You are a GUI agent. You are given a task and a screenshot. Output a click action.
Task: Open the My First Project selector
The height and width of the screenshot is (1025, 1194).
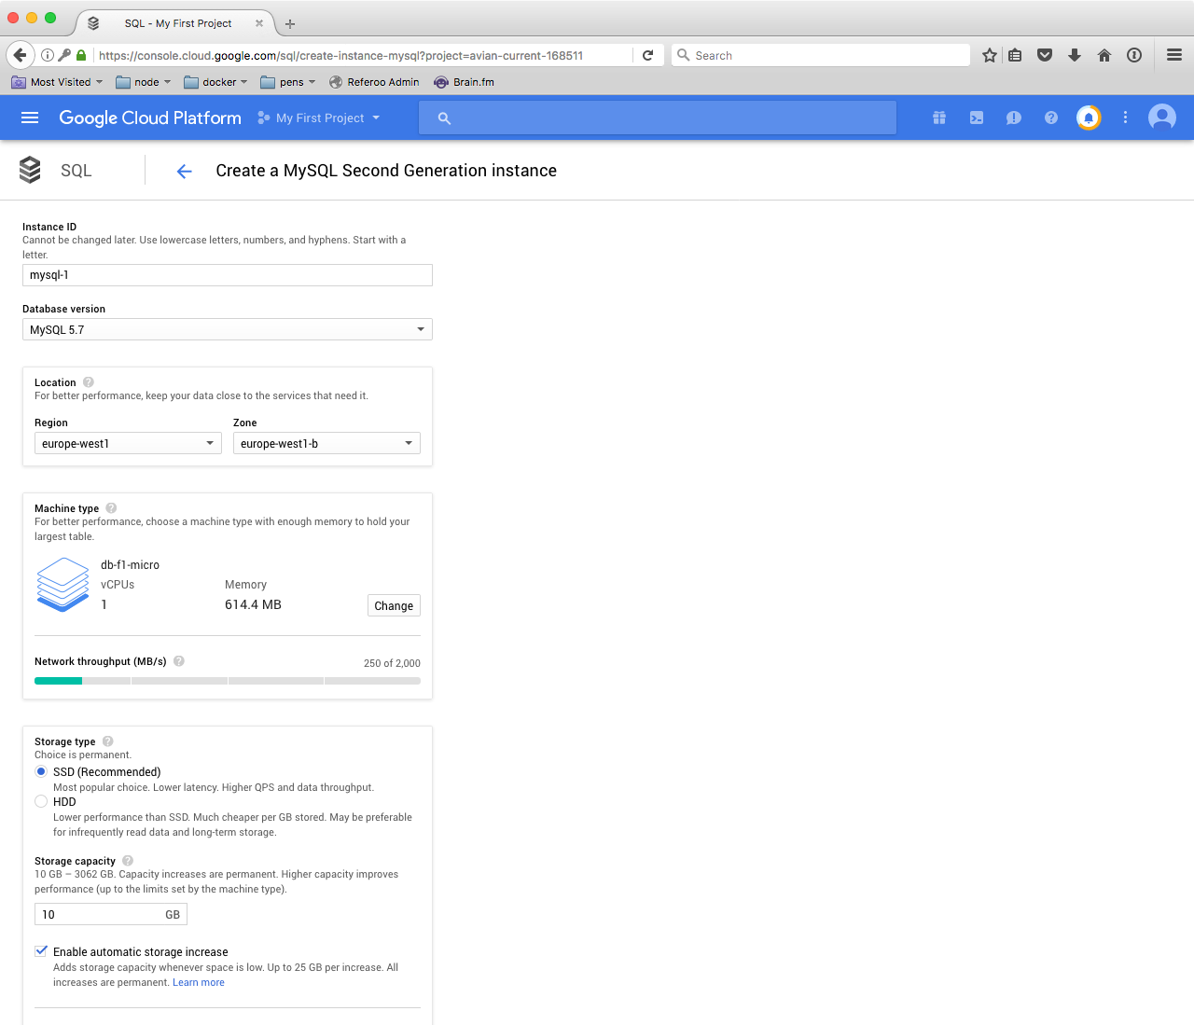(319, 118)
